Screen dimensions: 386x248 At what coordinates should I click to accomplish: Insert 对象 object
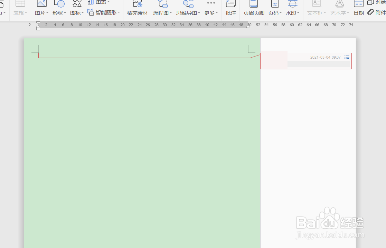click(x=376, y=2)
